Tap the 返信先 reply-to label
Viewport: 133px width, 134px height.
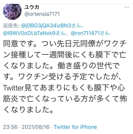click(11, 26)
